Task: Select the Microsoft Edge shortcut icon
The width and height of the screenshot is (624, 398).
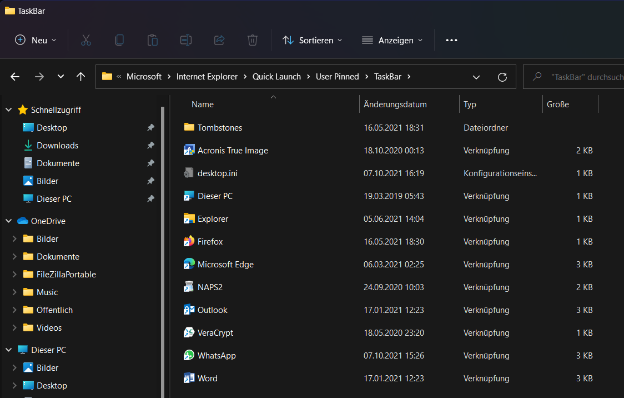Action: click(189, 264)
